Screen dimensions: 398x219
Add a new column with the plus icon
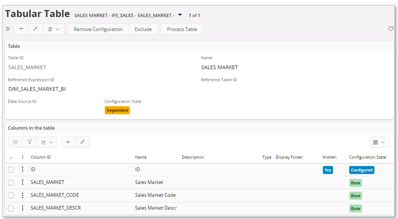pos(68,142)
